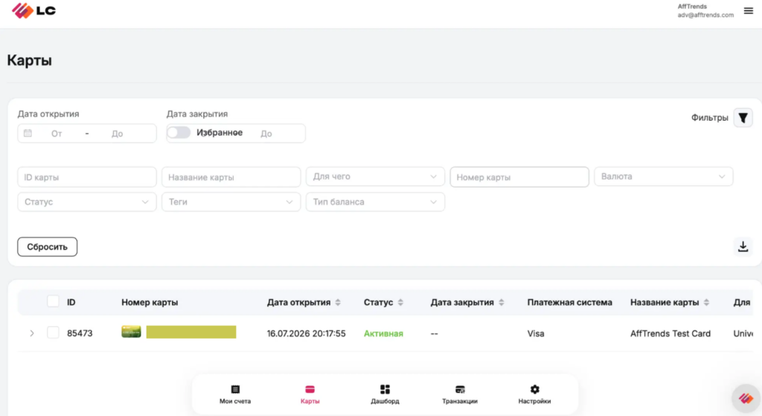Go to Транзакции tab
The image size is (762, 416).
click(x=460, y=394)
